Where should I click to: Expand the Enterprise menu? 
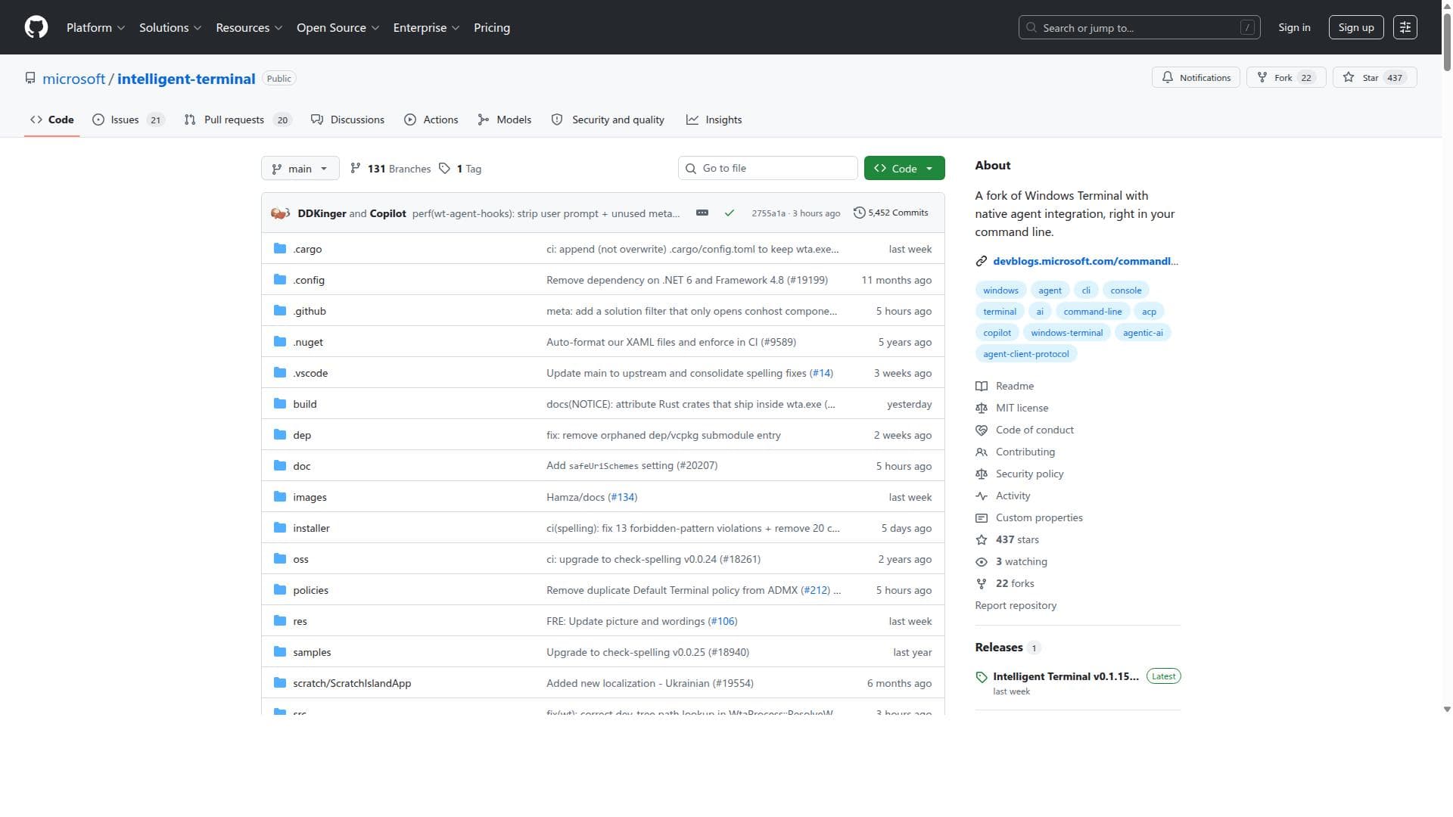426,27
